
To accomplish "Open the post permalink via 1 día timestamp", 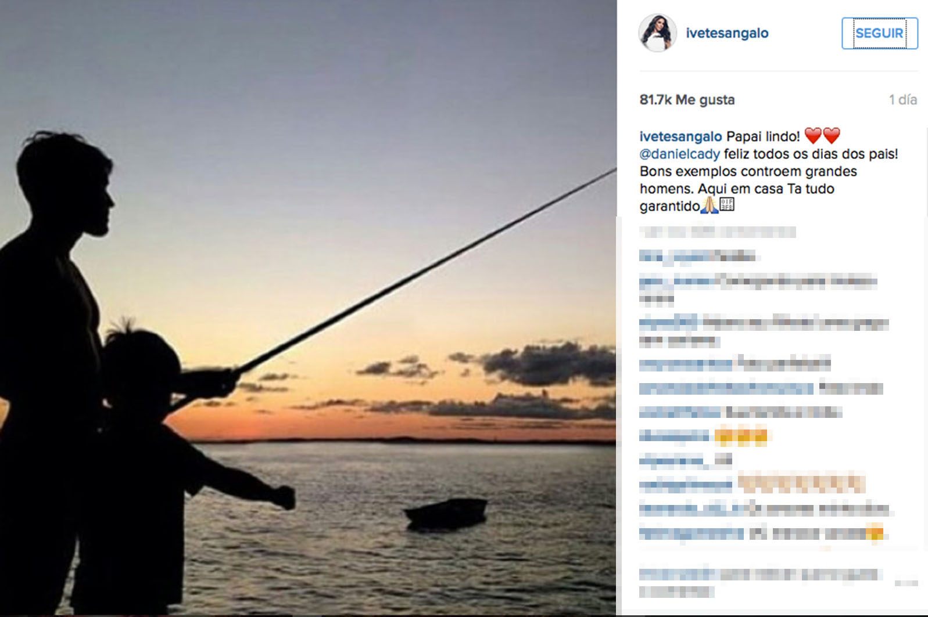I will pyautogui.click(x=902, y=100).
